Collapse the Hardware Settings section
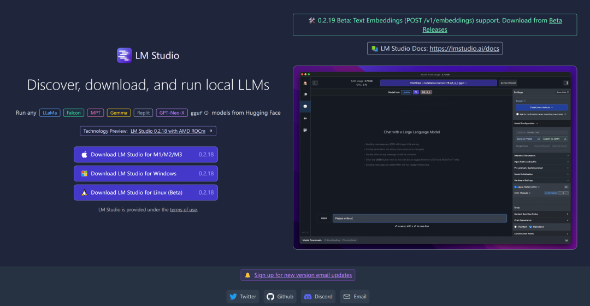The image size is (590, 306). (542, 180)
